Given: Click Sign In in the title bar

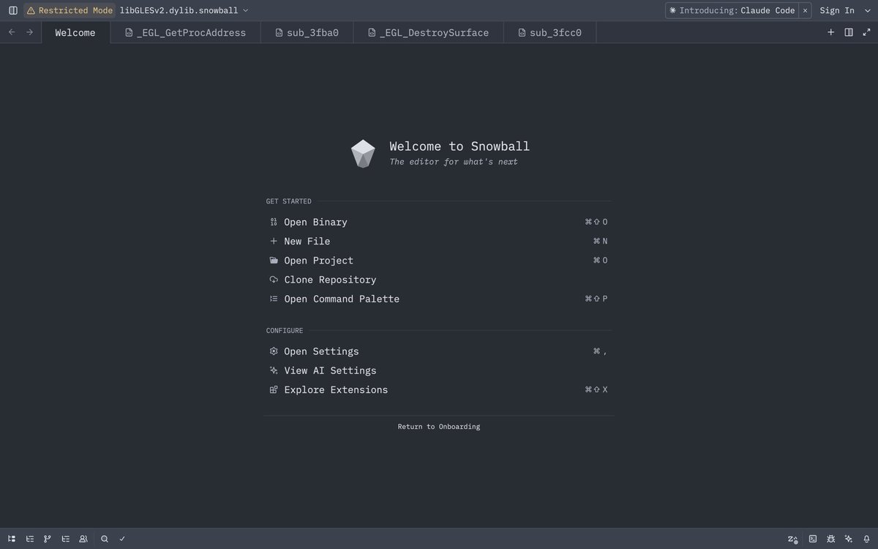Looking at the screenshot, I should (x=837, y=10).
